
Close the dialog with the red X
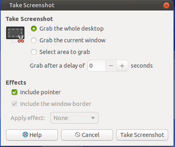[x=166, y=6]
